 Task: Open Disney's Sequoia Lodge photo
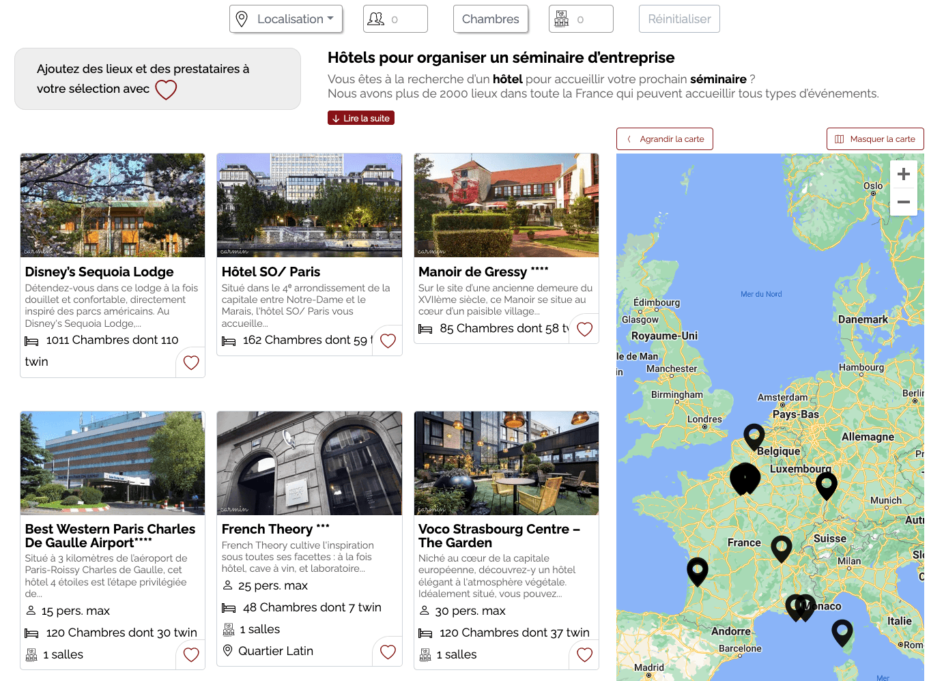click(113, 205)
